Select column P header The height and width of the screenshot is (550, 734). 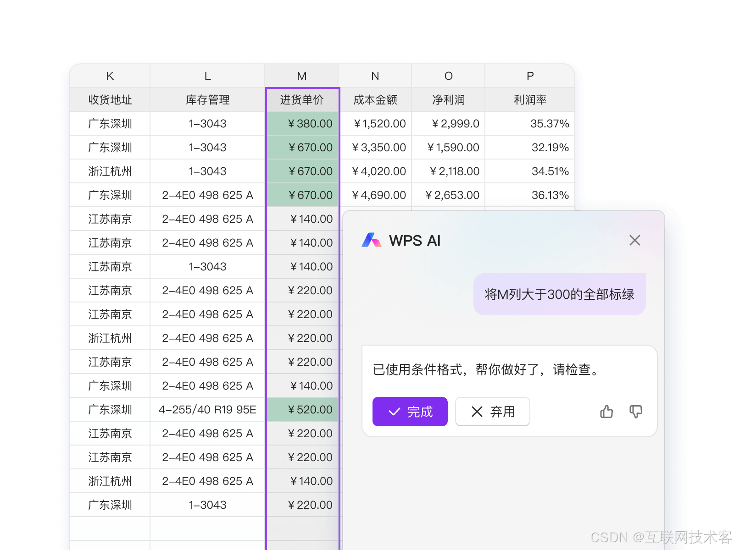click(x=530, y=76)
